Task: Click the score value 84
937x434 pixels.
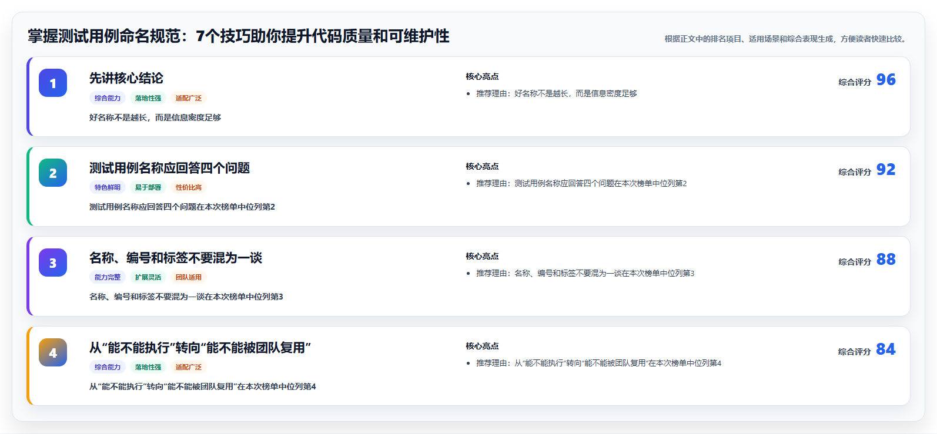Action: coord(886,349)
